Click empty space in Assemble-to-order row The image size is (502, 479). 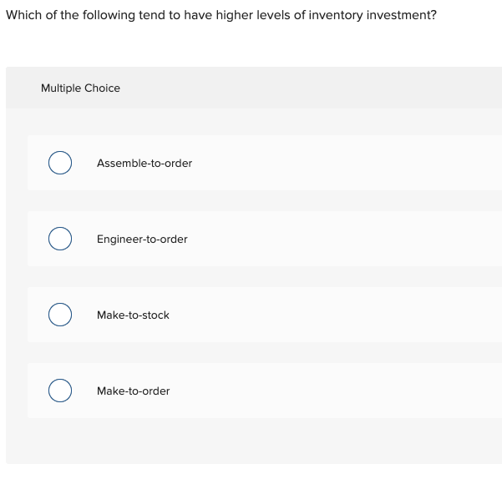[351, 163]
